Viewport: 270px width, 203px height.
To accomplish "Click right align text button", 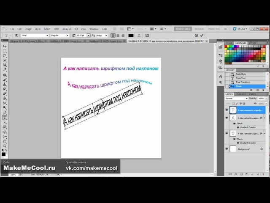I will 123,36.
